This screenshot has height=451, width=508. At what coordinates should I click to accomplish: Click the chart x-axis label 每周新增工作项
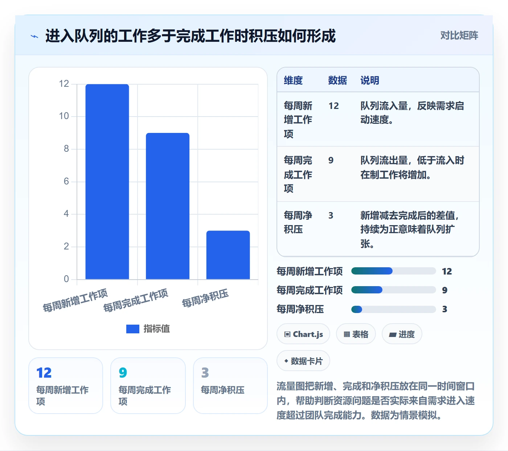[75, 301]
